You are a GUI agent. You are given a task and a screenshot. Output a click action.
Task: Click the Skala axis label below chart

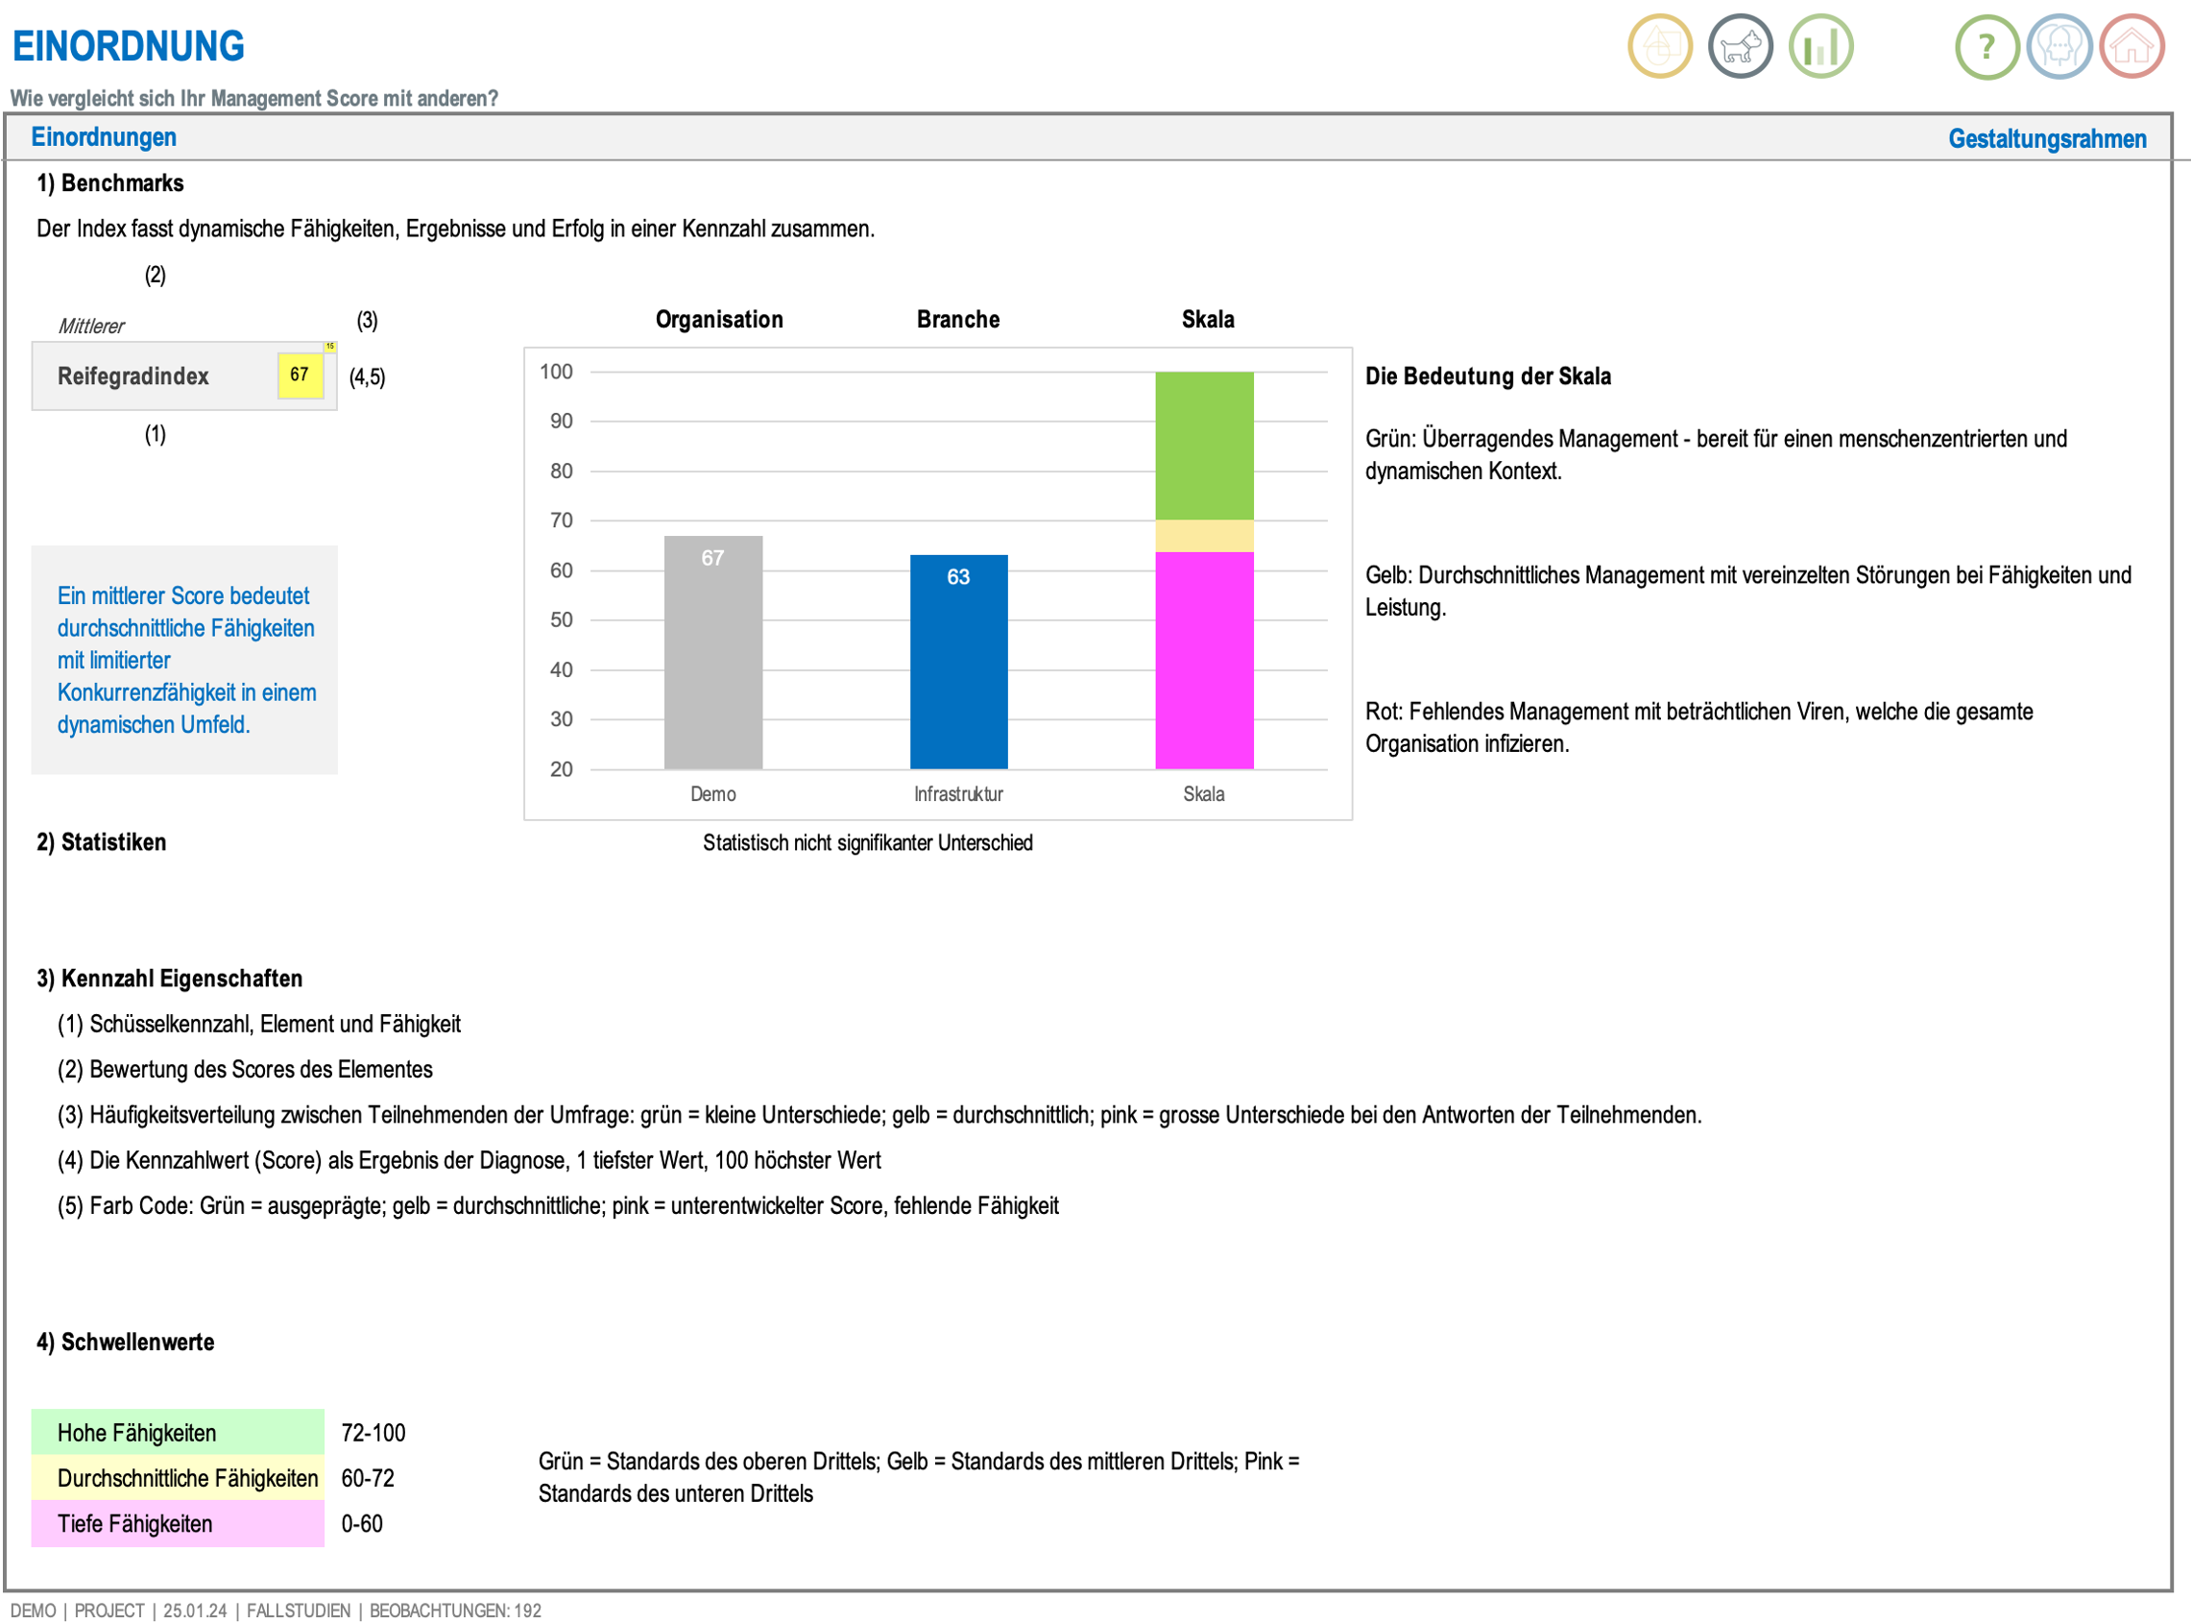[x=1204, y=794]
